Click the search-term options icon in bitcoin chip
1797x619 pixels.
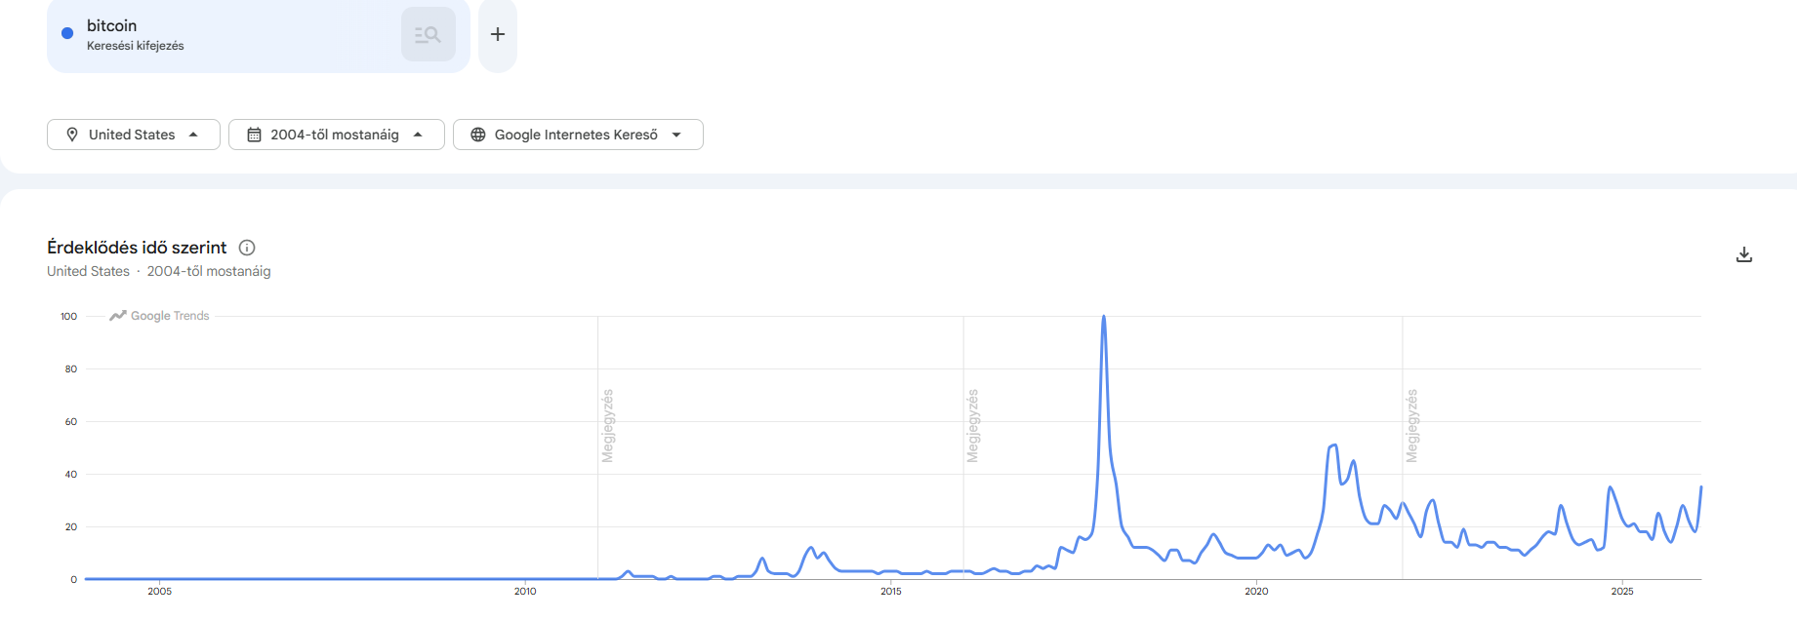point(428,35)
